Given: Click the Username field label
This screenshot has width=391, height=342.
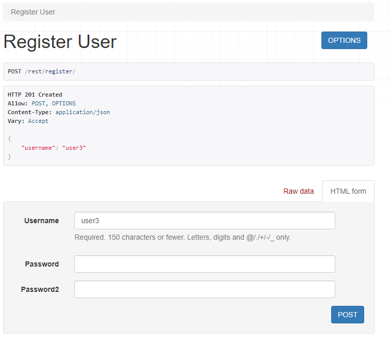Looking at the screenshot, I should [x=42, y=221].
